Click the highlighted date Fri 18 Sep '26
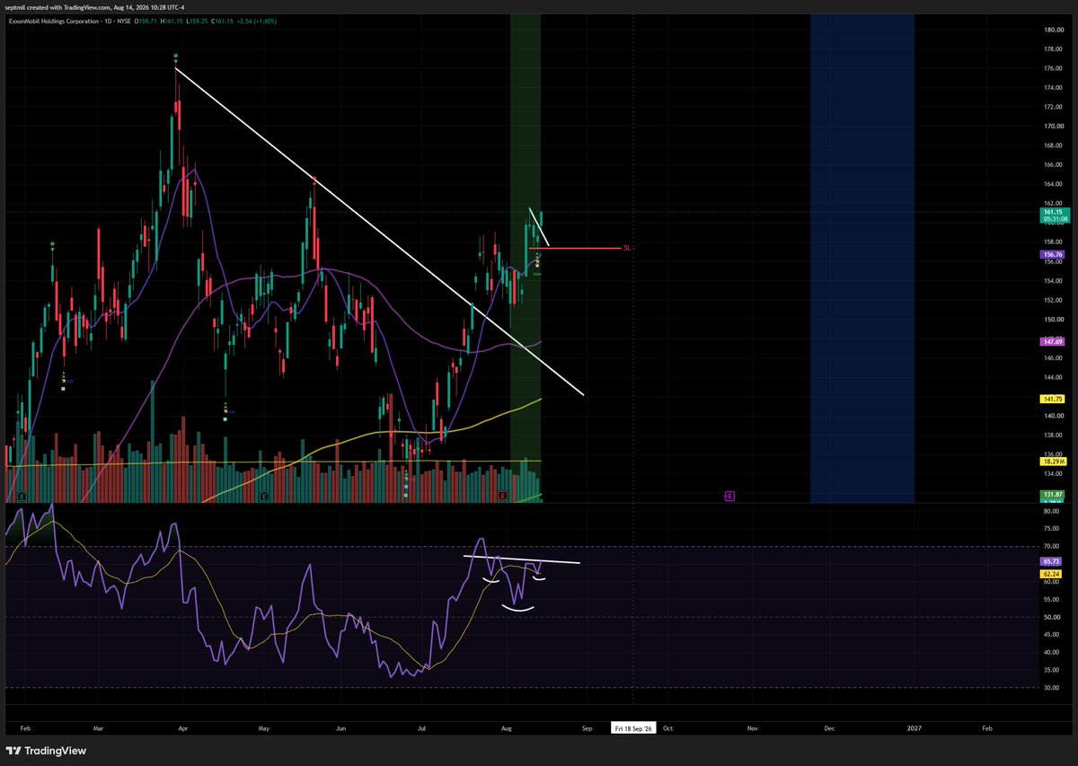The width and height of the screenshot is (1078, 766). pos(633,728)
